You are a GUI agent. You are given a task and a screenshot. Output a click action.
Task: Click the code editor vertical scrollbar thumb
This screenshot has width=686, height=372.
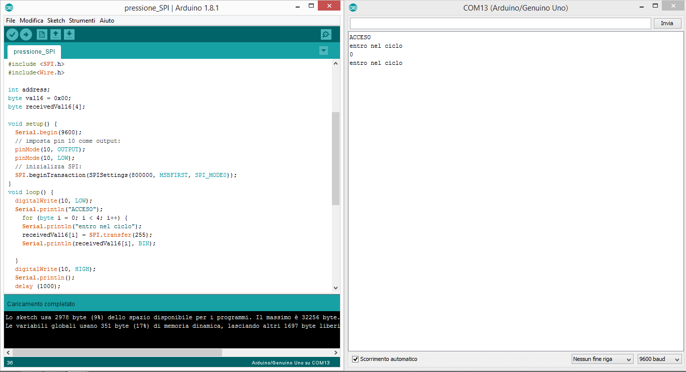click(336, 158)
